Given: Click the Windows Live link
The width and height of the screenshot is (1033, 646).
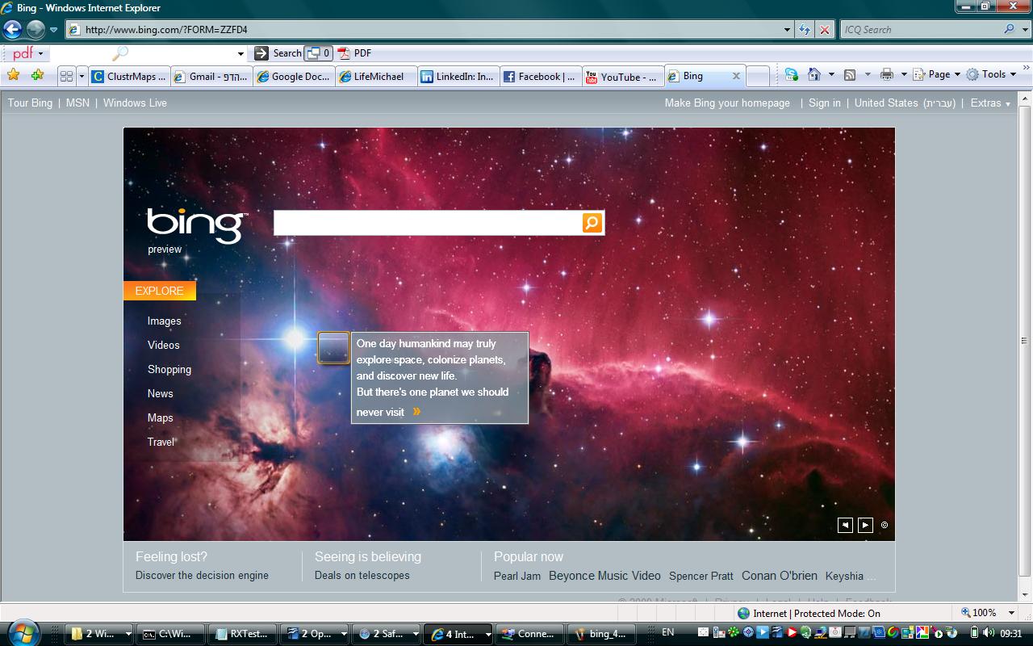Looking at the screenshot, I should click(135, 103).
